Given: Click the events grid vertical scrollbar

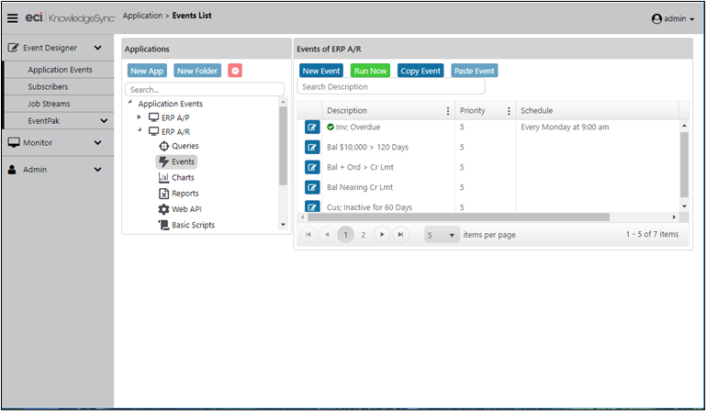Looking at the screenshot, I should click(x=684, y=164).
